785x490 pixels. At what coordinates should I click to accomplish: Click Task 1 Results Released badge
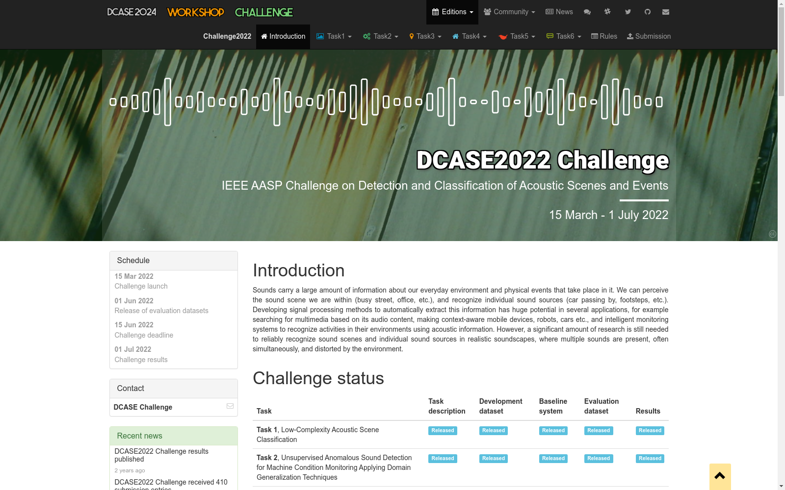650,431
